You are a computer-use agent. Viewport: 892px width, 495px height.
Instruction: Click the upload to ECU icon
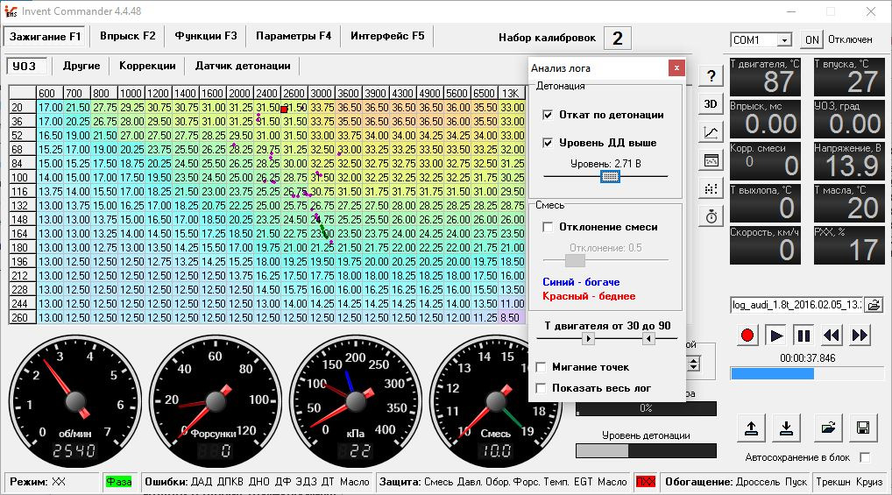click(751, 428)
